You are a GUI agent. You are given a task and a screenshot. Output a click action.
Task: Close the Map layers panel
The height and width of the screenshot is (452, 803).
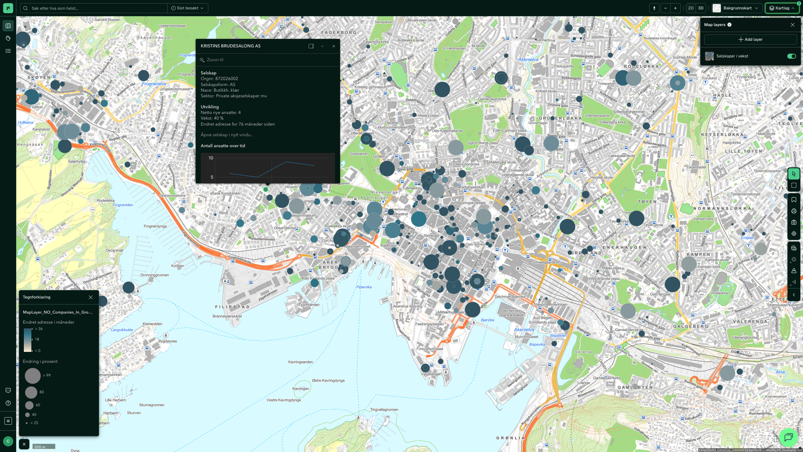(x=793, y=25)
